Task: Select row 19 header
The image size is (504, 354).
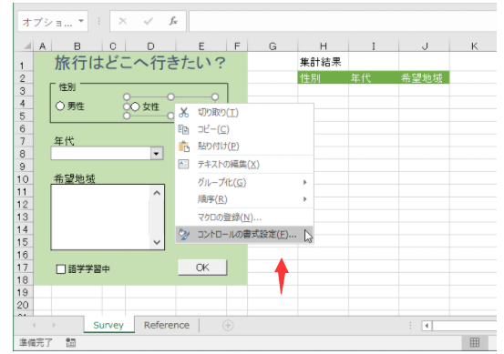Action: pyautogui.click(x=23, y=293)
